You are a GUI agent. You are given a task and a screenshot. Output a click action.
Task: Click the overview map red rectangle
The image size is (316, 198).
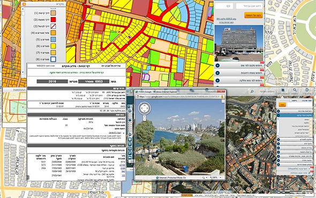18,107
